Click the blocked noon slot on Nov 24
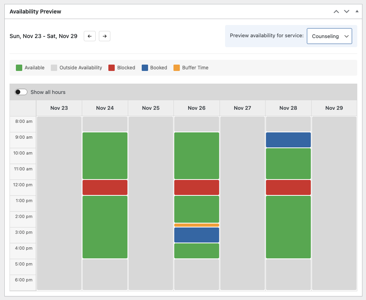The width and height of the screenshot is (366, 300). point(105,187)
